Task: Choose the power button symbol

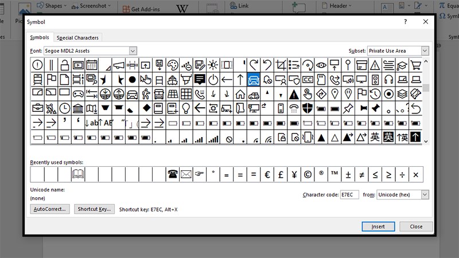Action: (213, 80)
